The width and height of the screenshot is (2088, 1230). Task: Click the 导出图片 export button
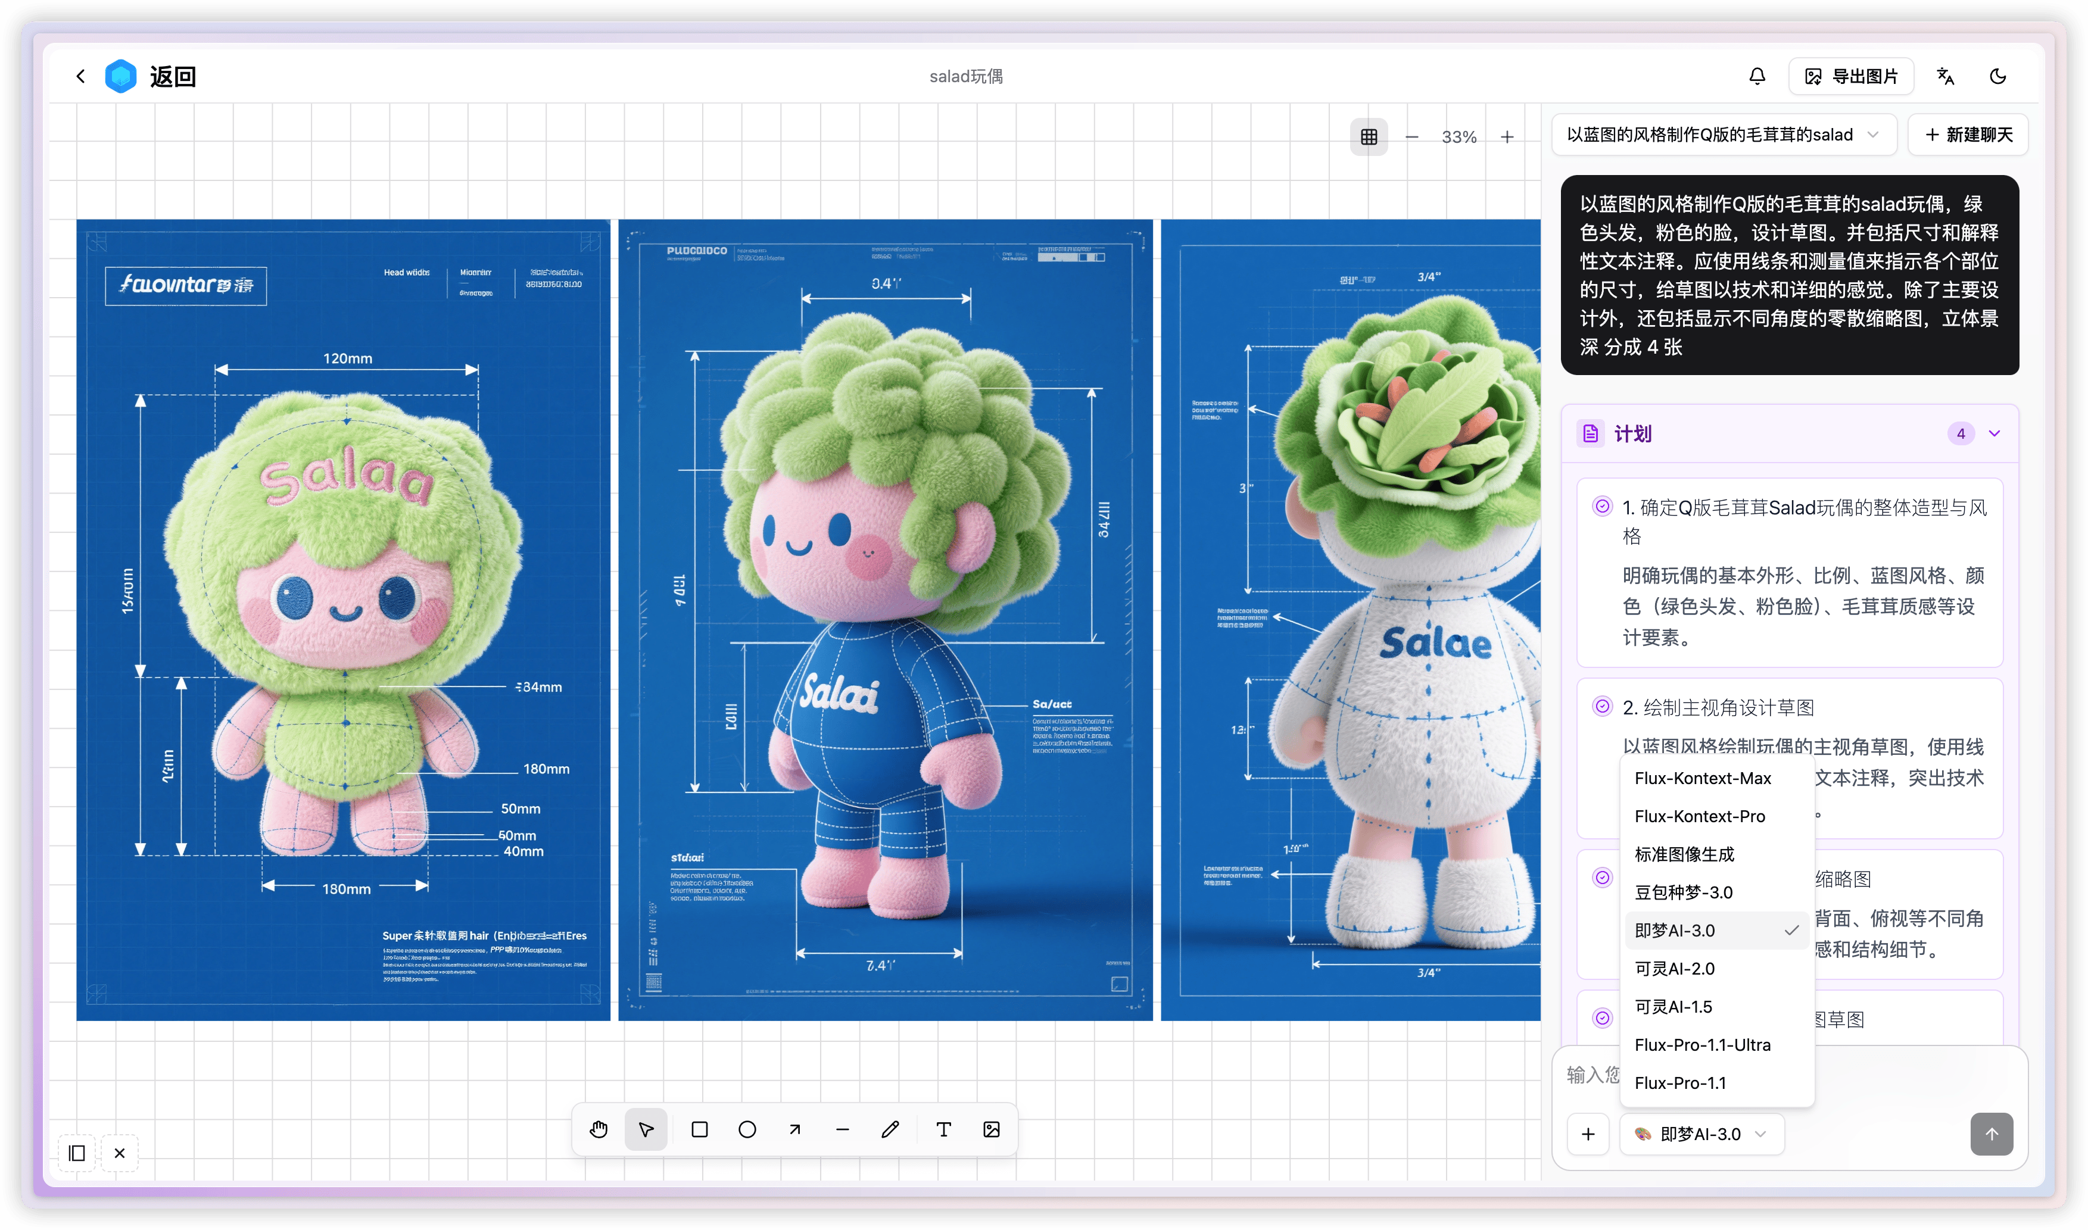point(1850,76)
